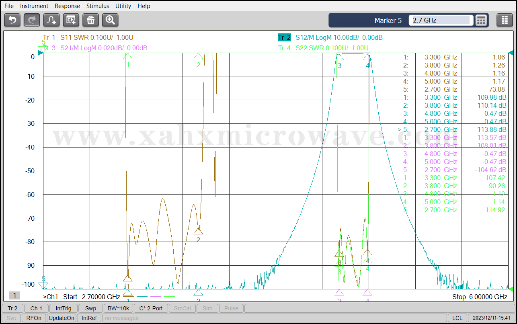Click the Tr 2 status bar button
Screen dimensions: 517x324
point(12,308)
